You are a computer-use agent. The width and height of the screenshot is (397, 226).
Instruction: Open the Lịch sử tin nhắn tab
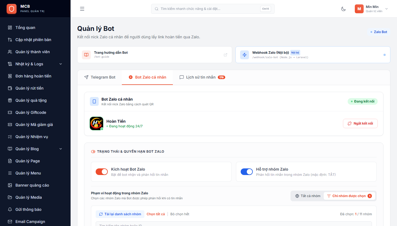pyautogui.click(x=202, y=77)
